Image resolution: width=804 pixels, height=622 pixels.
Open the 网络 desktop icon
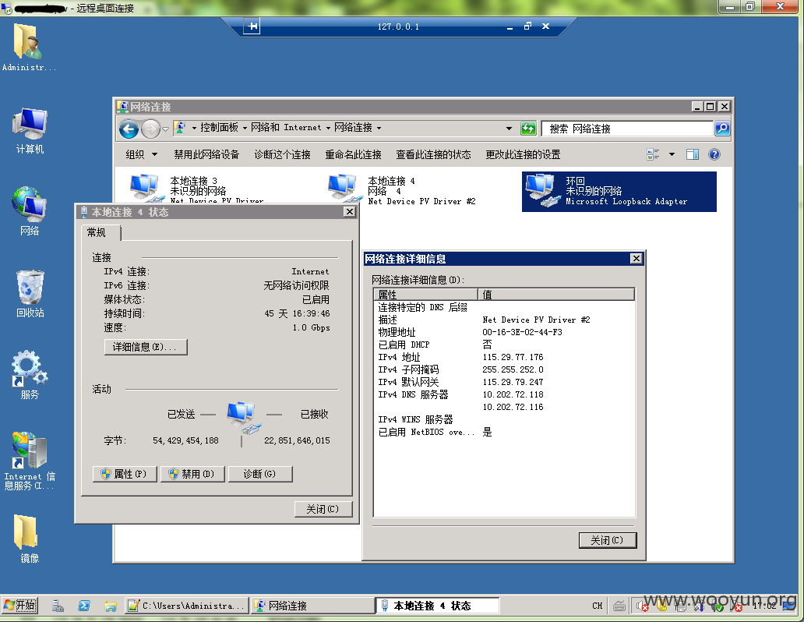[30, 211]
